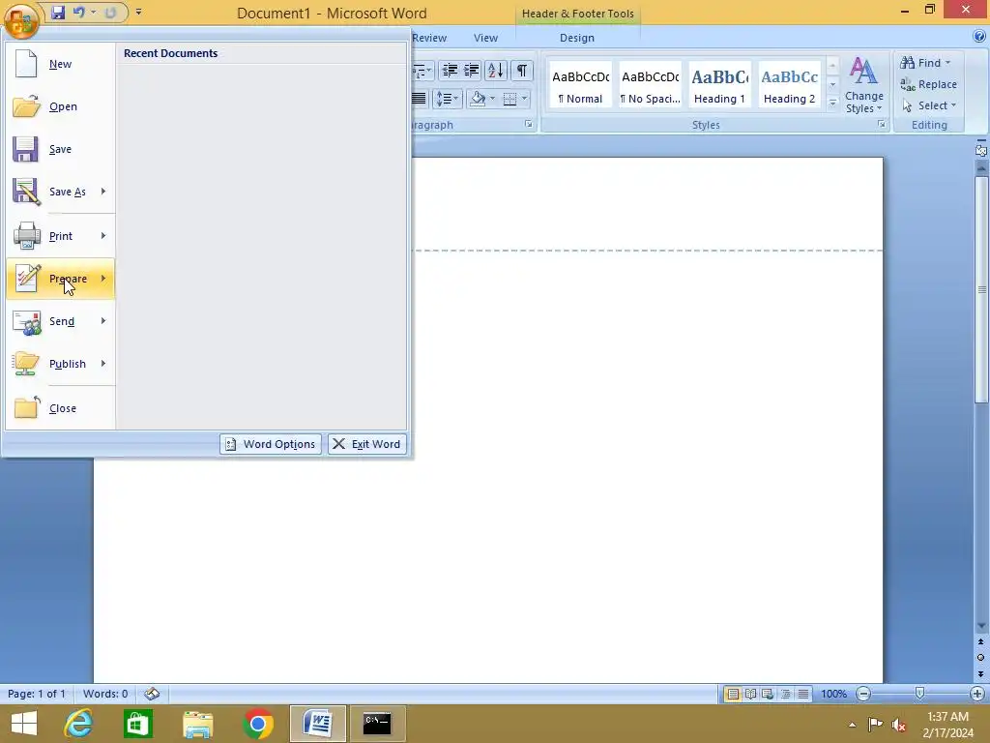Image resolution: width=990 pixels, height=743 pixels.
Task: Click Page: 1 of 1 status
Action: click(x=37, y=694)
